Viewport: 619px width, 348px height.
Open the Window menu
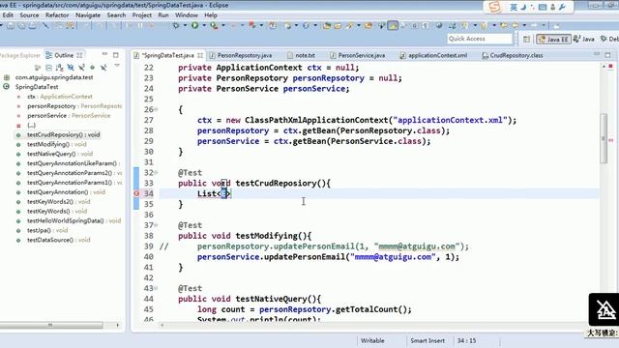pos(187,15)
